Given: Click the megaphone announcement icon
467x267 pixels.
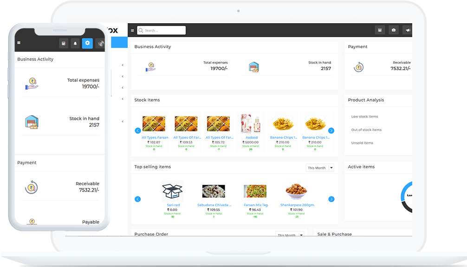Looking at the screenshot, I should (x=408, y=30).
